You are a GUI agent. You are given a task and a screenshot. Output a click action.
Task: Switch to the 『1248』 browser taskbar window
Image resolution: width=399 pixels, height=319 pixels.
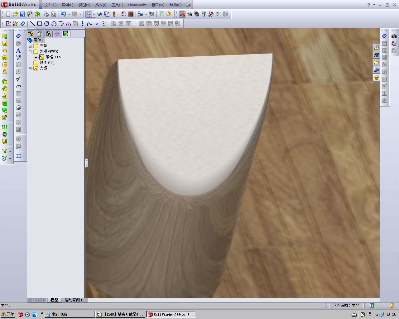coord(120,314)
